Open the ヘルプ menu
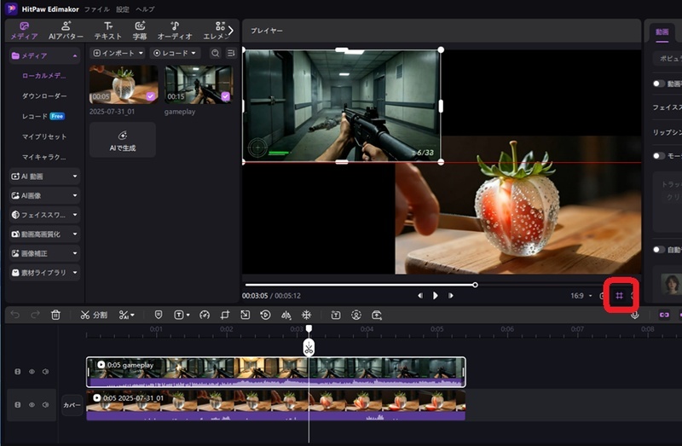This screenshot has height=446, width=682. pos(145,9)
